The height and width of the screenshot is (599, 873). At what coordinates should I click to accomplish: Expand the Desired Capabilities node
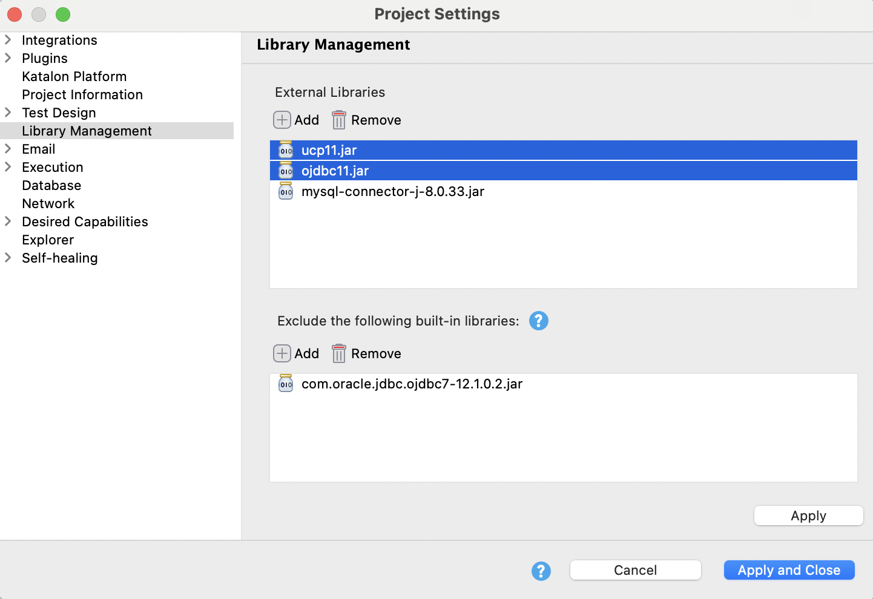[x=8, y=221]
